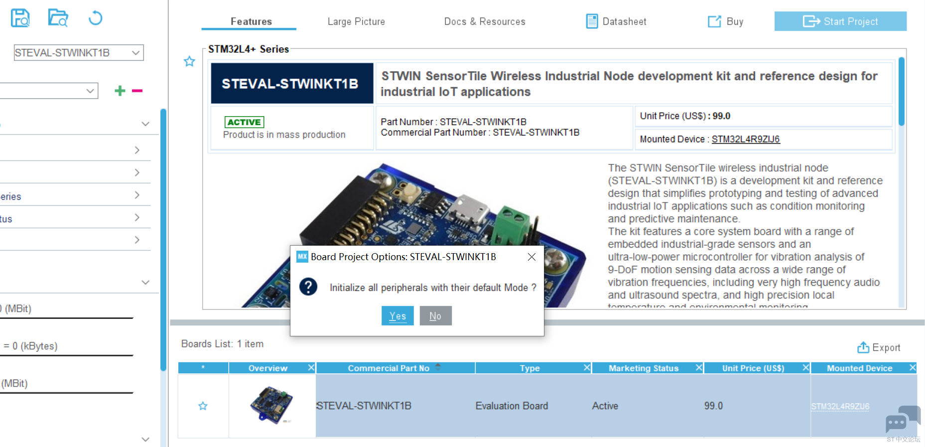
Task: Sort by the Type column header
Action: tap(529, 368)
